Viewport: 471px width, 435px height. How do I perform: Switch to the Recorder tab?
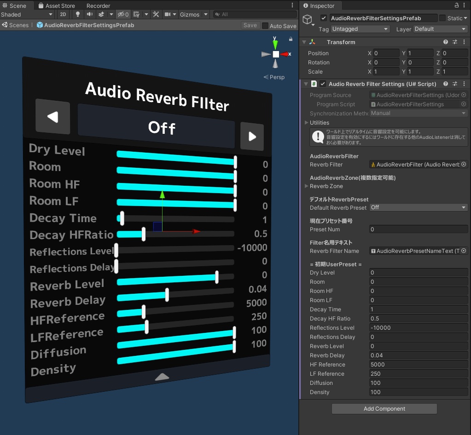coord(98,6)
